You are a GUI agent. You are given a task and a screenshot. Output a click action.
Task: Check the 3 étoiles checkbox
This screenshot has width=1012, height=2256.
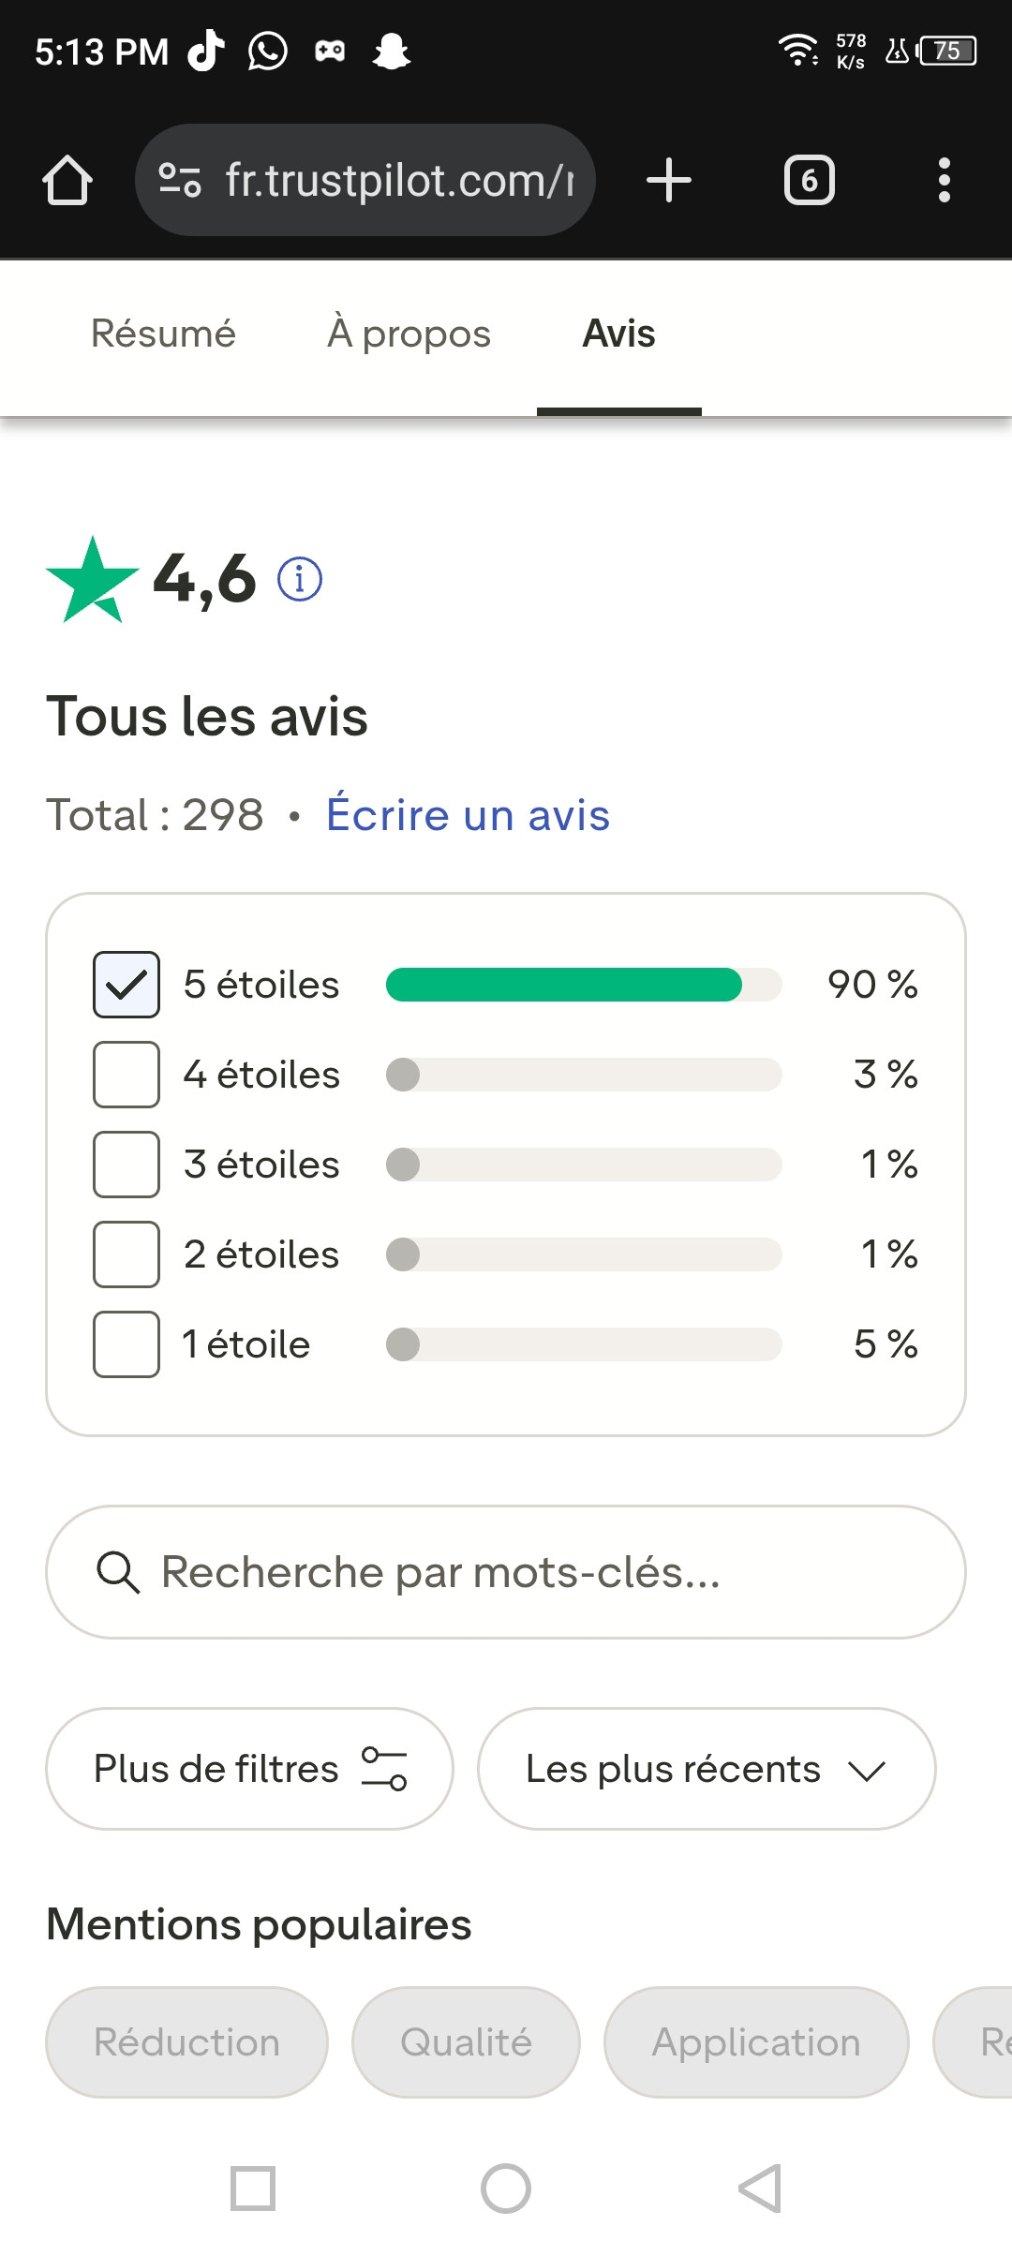pyautogui.click(x=126, y=1165)
